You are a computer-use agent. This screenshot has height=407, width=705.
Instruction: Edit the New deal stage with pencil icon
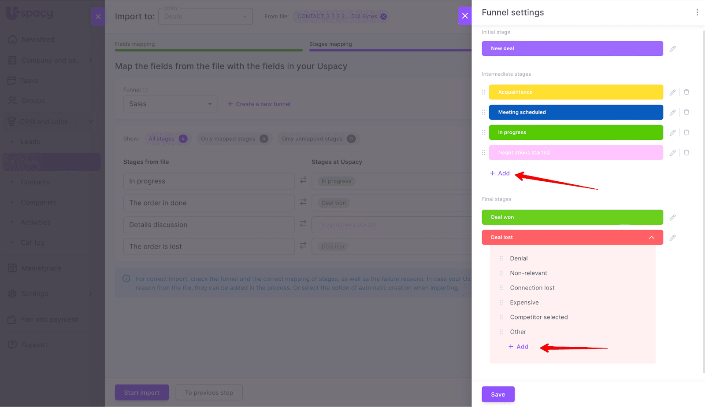point(672,49)
